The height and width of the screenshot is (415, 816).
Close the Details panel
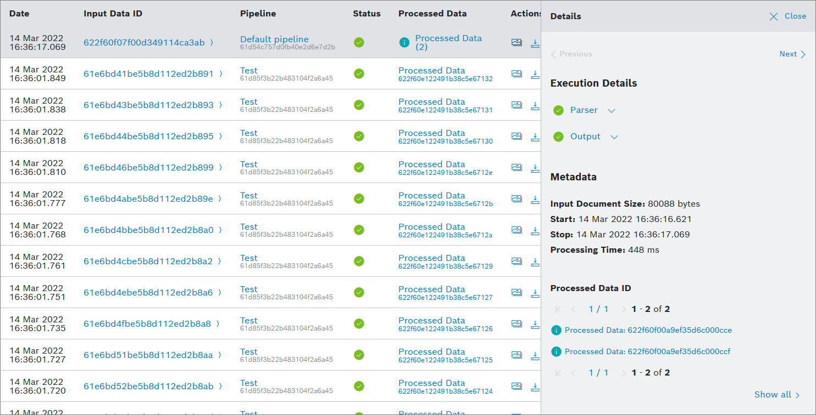[788, 16]
